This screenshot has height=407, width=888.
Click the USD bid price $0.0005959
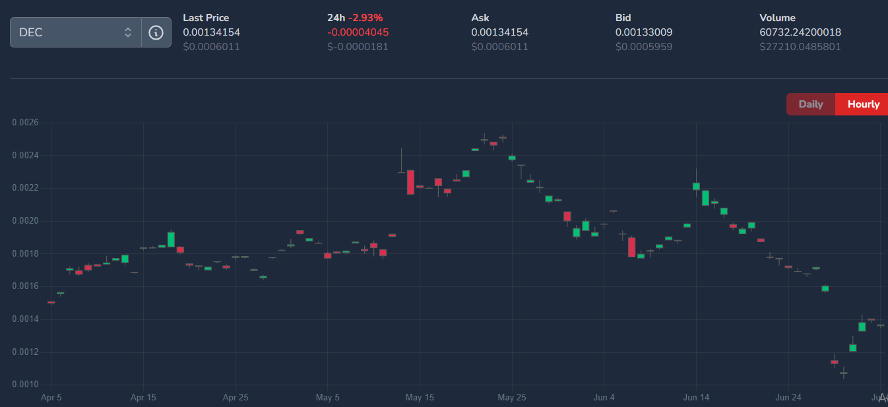644,47
